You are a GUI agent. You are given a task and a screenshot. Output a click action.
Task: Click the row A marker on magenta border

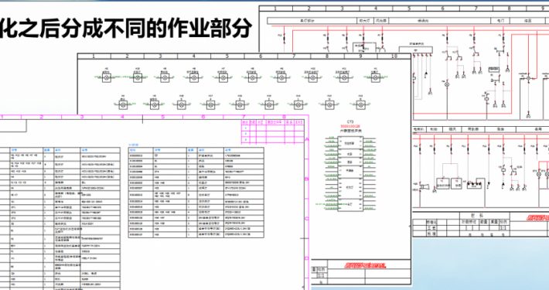(x=308, y=139)
